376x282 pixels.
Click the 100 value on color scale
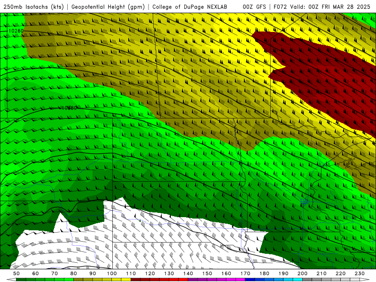pos(112,274)
